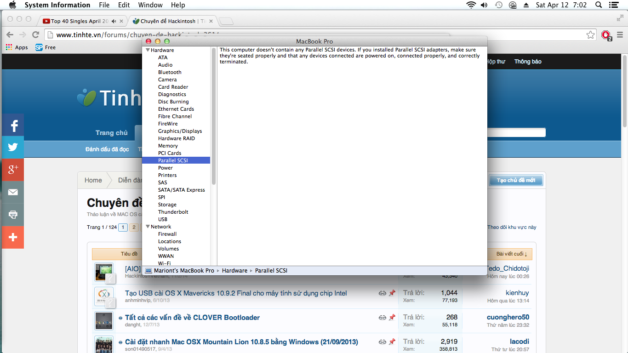Open the File menu
Viewport: 628px width, 353px height.
click(104, 5)
